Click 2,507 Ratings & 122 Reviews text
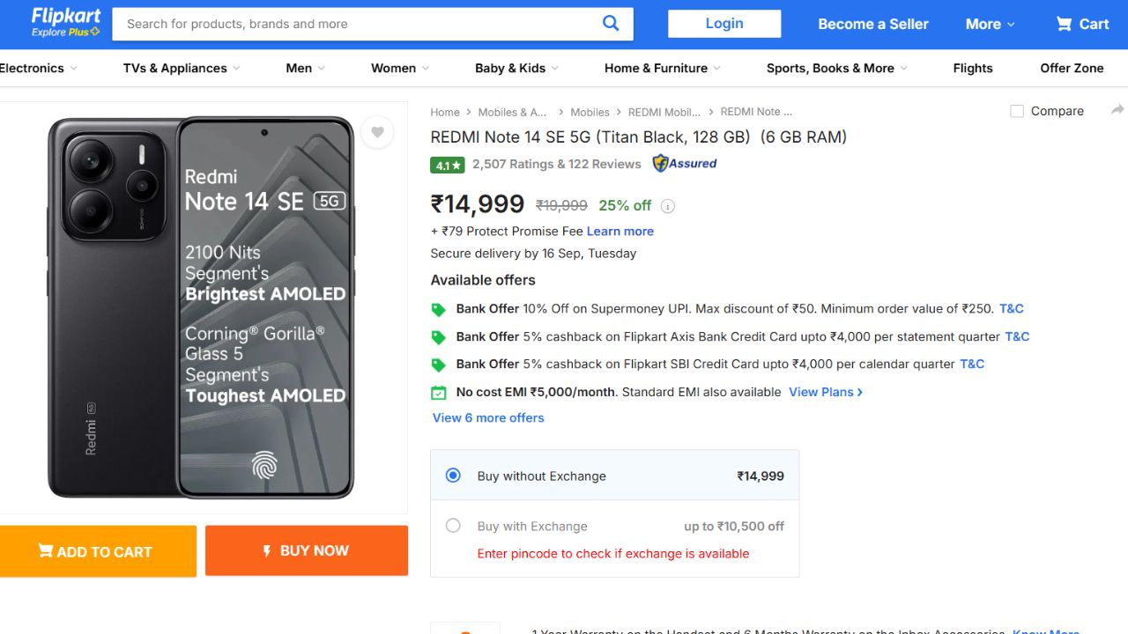The image size is (1128, 634). coord(557,164)
